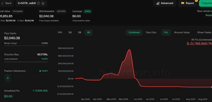
Task: Click the bar chart icon in Advanced
Action: [158, 3]
